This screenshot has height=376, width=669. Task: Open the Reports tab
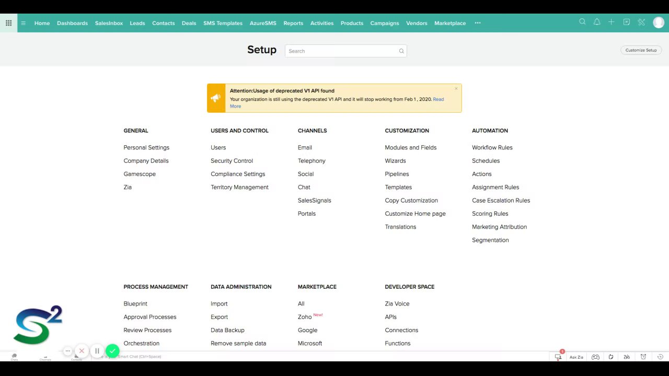[x=293, y=23]
